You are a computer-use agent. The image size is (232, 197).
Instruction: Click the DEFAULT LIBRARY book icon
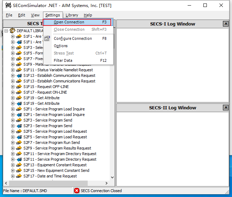pos(13,31)
